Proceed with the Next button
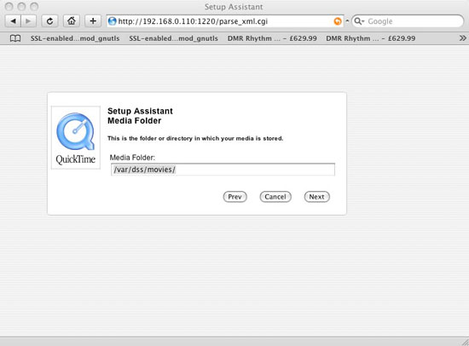This screenshot has width=469, height=346. coord(316,197)
